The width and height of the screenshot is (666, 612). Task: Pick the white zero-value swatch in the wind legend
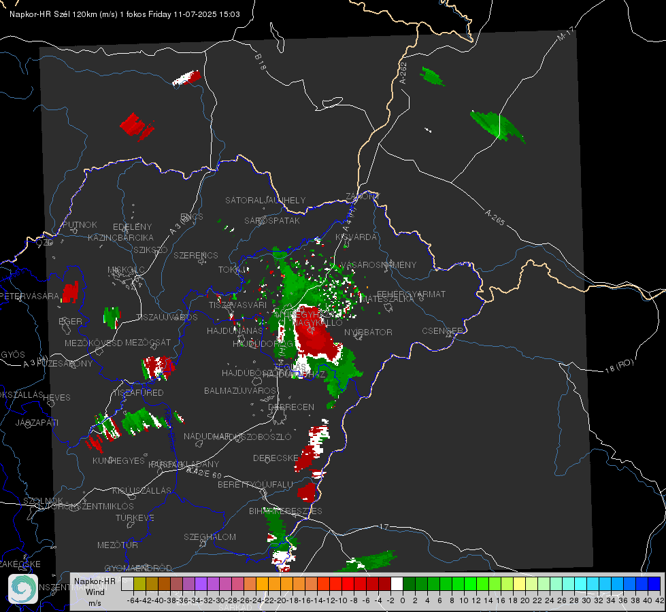tap(397, 584)
